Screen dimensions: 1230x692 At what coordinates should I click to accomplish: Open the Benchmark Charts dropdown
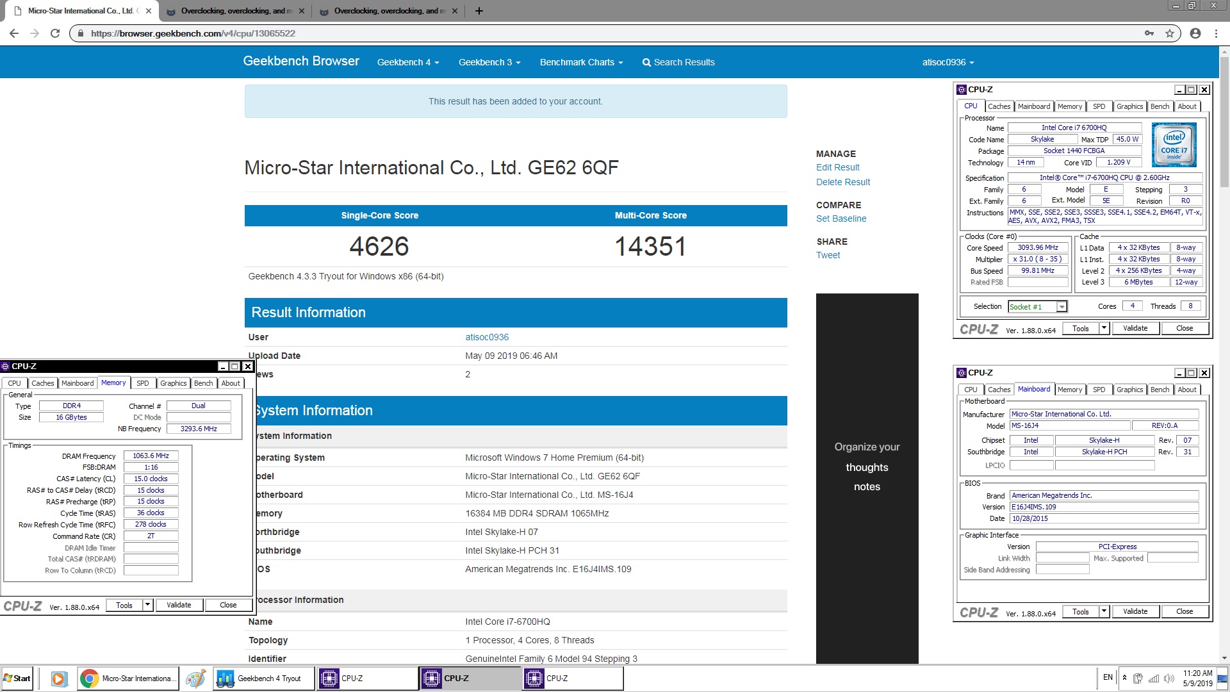point(581,62)
